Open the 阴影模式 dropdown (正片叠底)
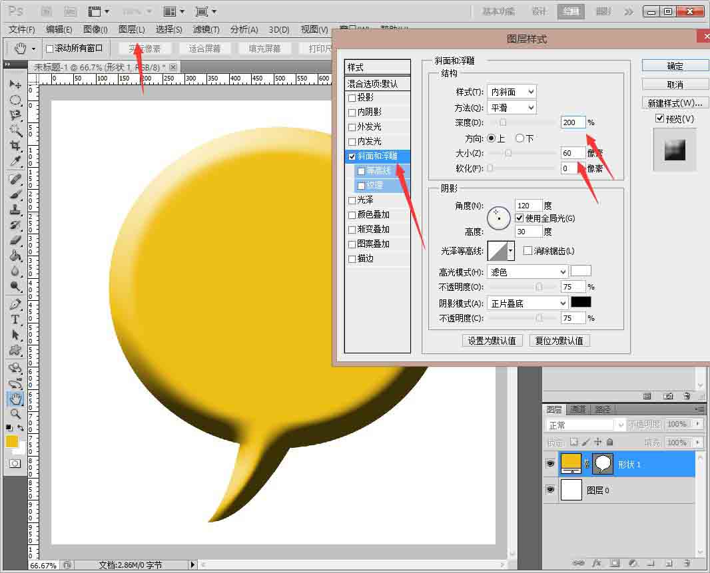The image size is (710, 573). pos(528,303)
